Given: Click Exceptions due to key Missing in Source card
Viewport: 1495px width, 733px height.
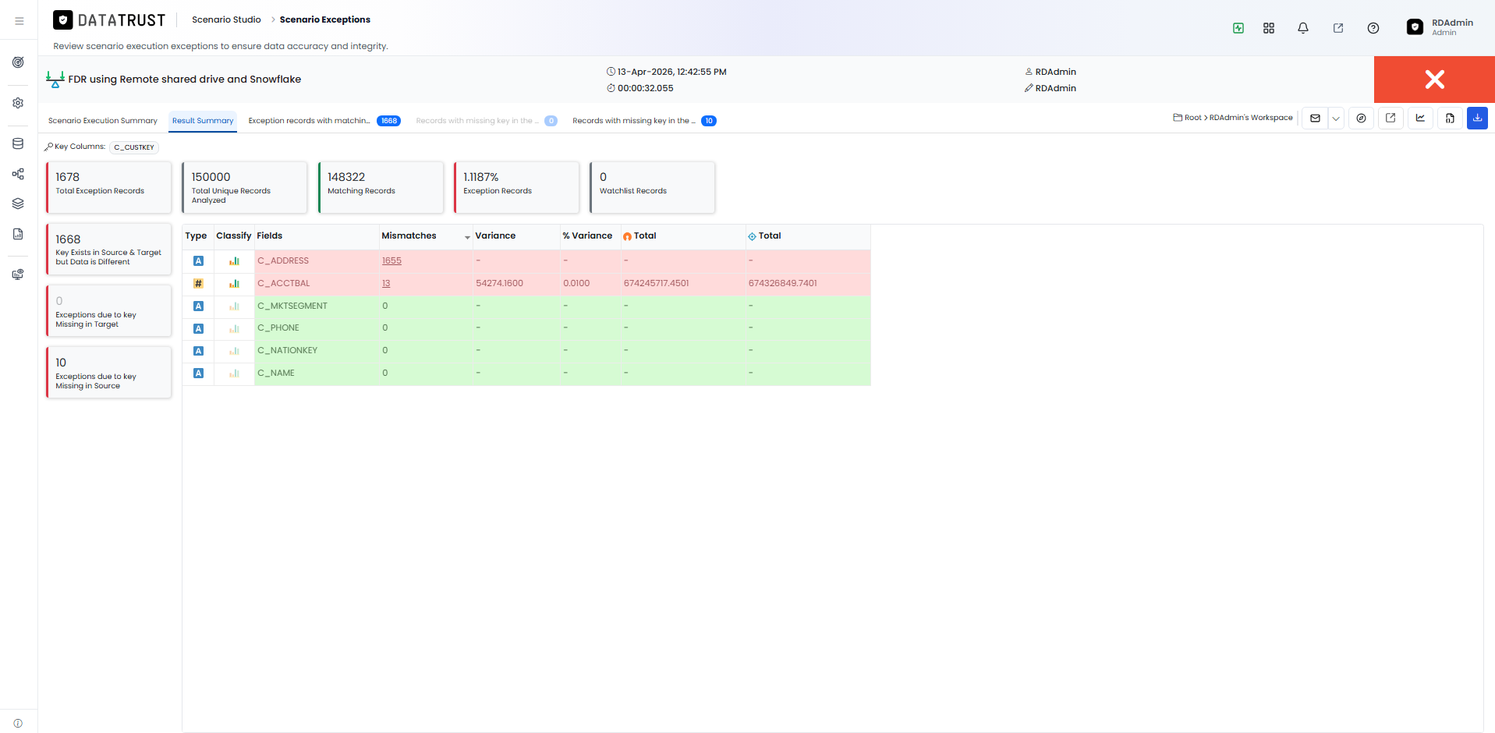Looking at the screenshot, I should [x=109, y=373].
